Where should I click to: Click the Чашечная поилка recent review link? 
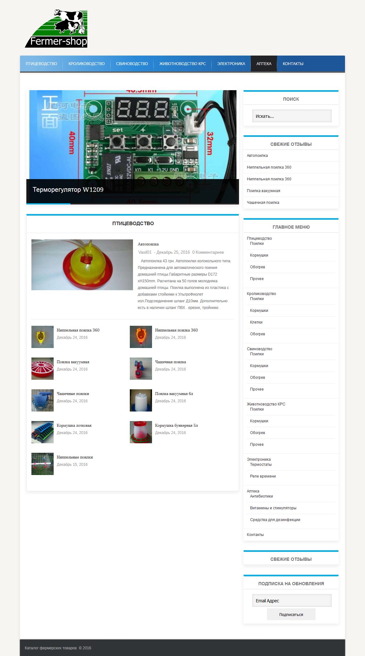[263, 203]
